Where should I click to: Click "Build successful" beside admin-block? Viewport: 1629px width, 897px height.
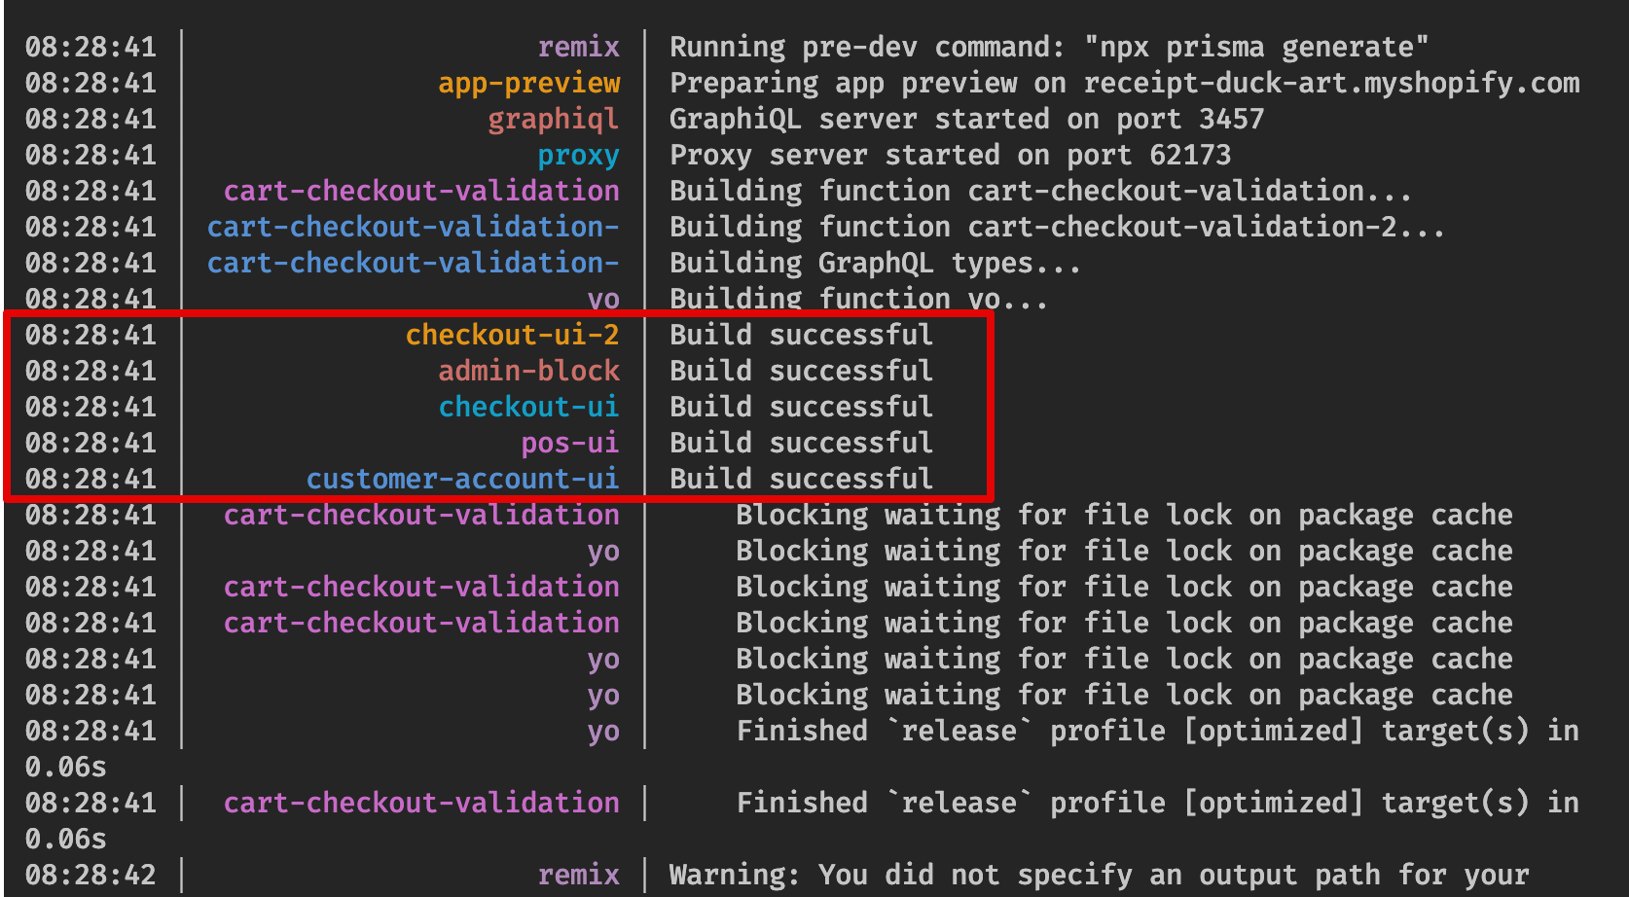[801, 371]
